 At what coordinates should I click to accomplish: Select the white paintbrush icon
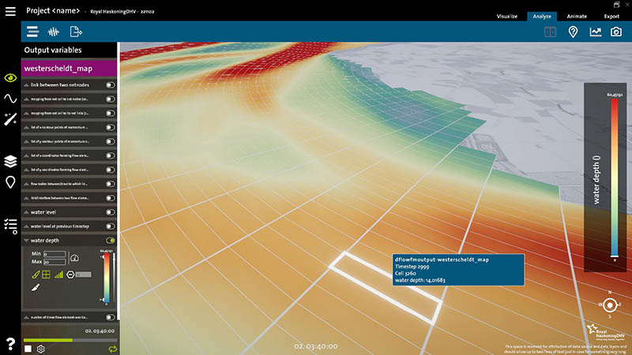point(36,287)
